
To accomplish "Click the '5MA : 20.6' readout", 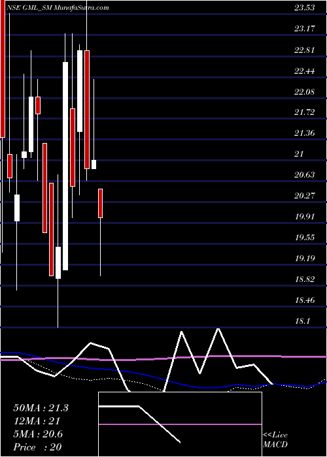I will pos(38,434).
